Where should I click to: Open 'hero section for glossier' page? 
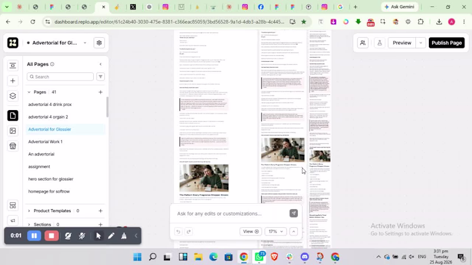point(51,179)
